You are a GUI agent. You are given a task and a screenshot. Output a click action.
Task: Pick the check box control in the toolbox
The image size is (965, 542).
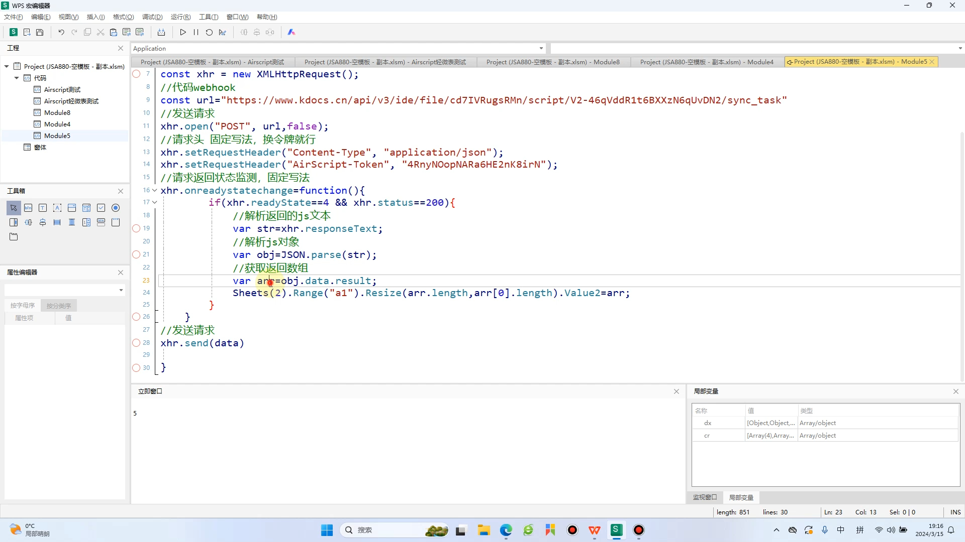click(x=101, y=208)
